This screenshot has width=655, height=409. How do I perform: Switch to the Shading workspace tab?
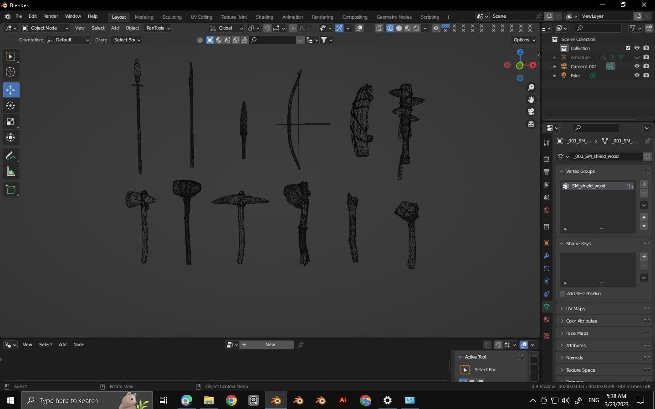pos(264,17)
